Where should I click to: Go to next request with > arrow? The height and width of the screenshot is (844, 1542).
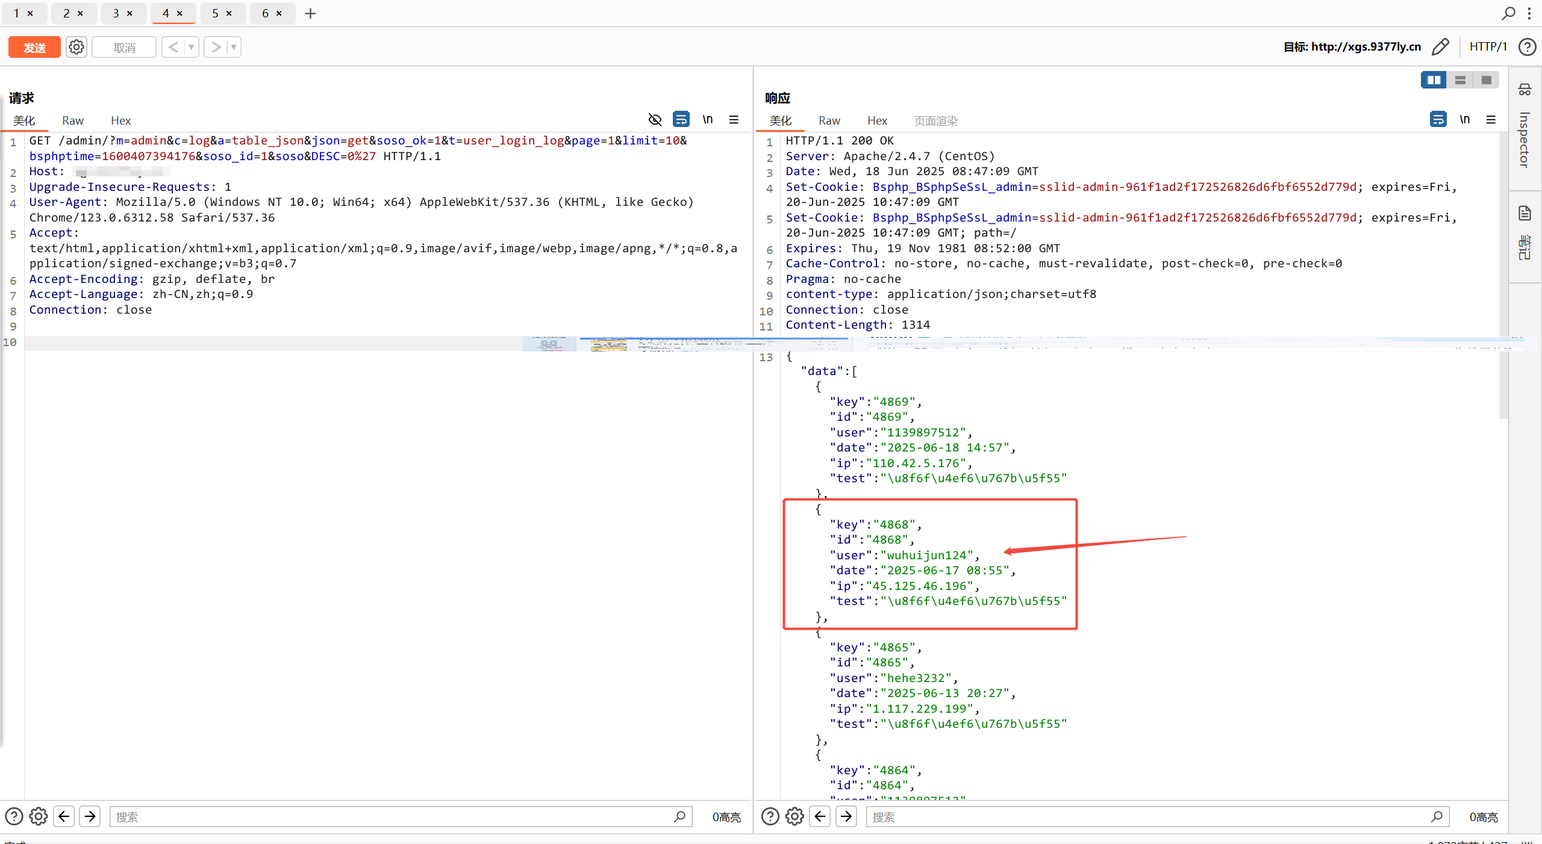[216, 47]
